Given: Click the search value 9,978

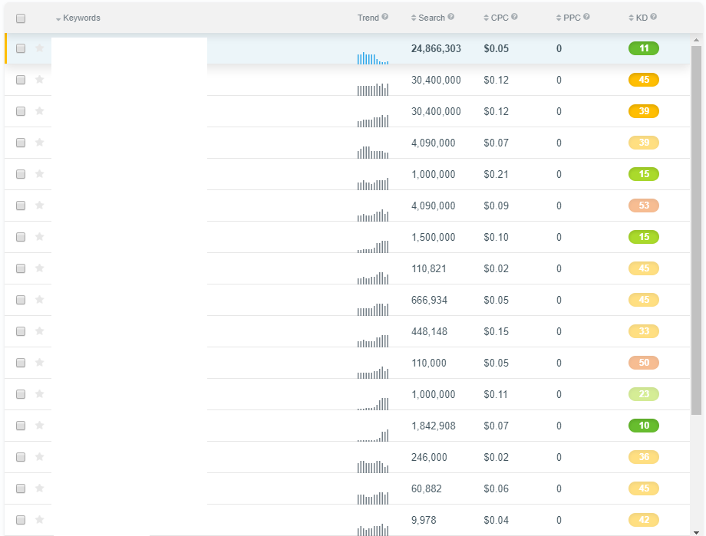Looking at the screenshot, I should click(424, 520).
